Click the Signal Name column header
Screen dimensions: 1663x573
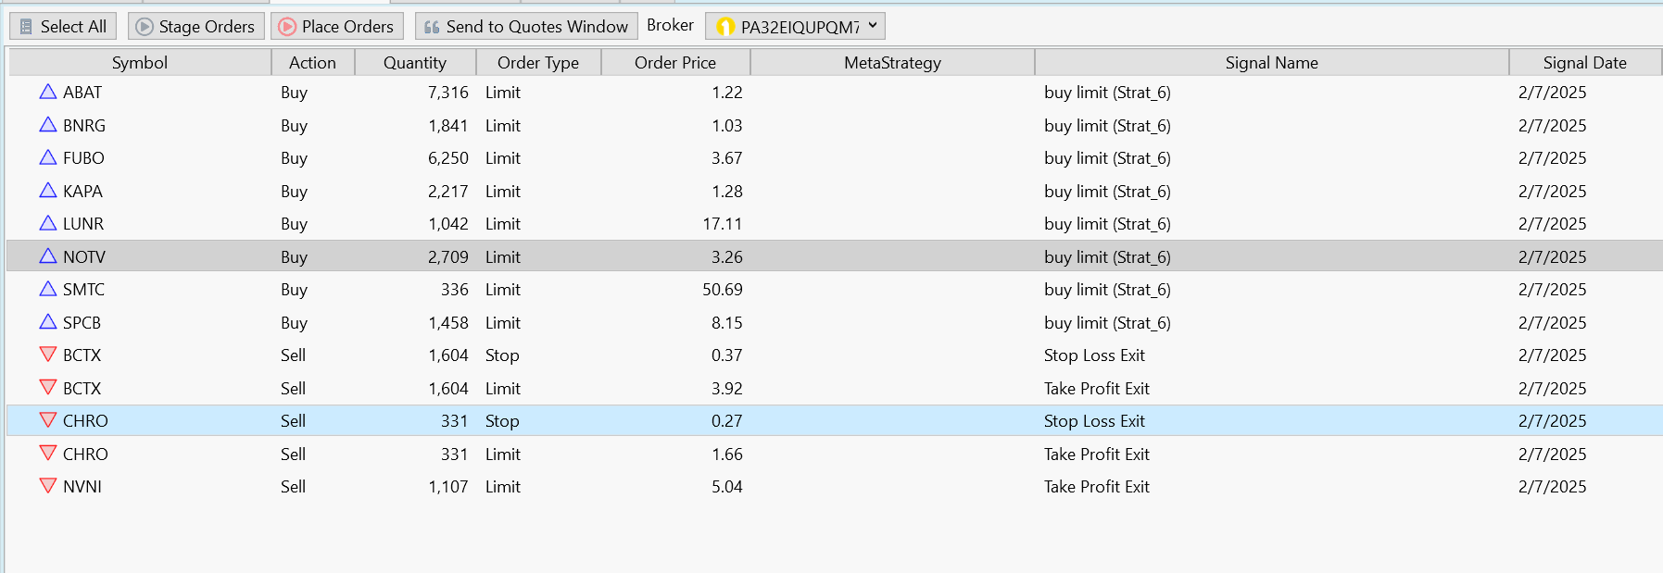pos(1271,63)
